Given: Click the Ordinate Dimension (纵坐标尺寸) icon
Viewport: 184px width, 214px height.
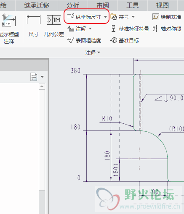Looking at the screenshot, I should click(71, 16).
